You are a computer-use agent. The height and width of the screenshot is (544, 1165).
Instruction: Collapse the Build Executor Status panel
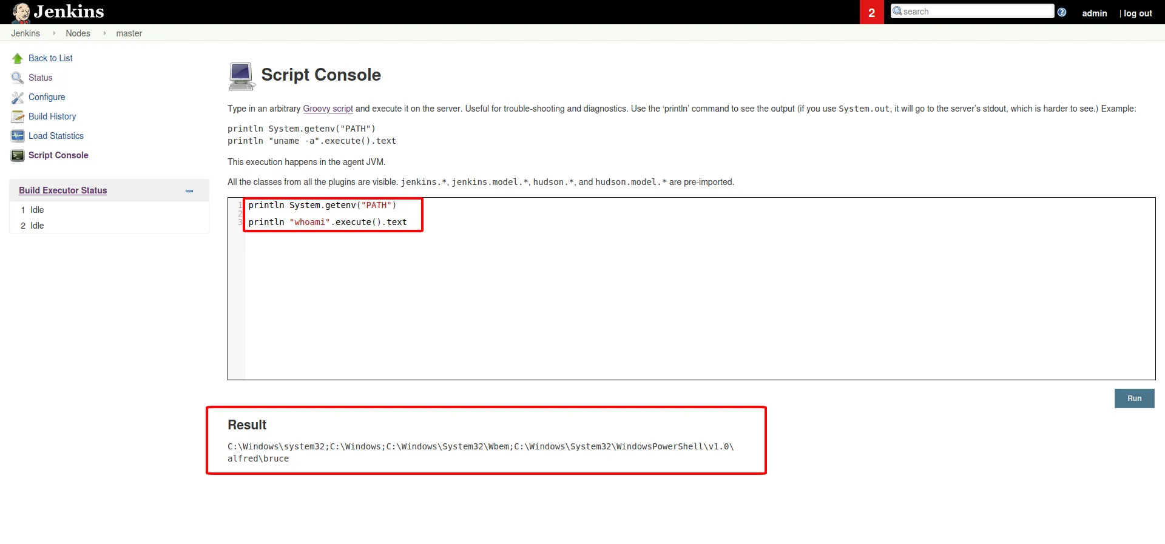point(189,191)
